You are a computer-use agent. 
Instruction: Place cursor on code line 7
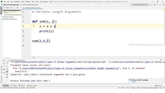pos(41,41)
